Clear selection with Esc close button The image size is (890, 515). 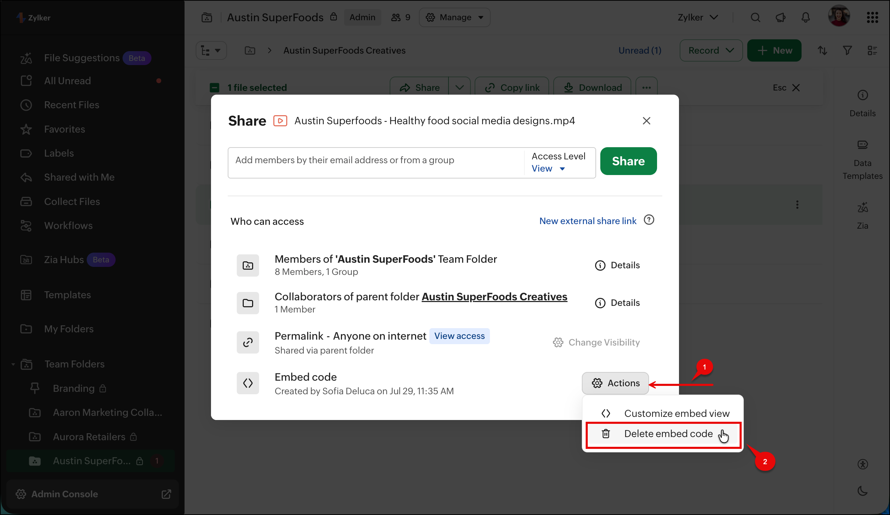(786, 88)
